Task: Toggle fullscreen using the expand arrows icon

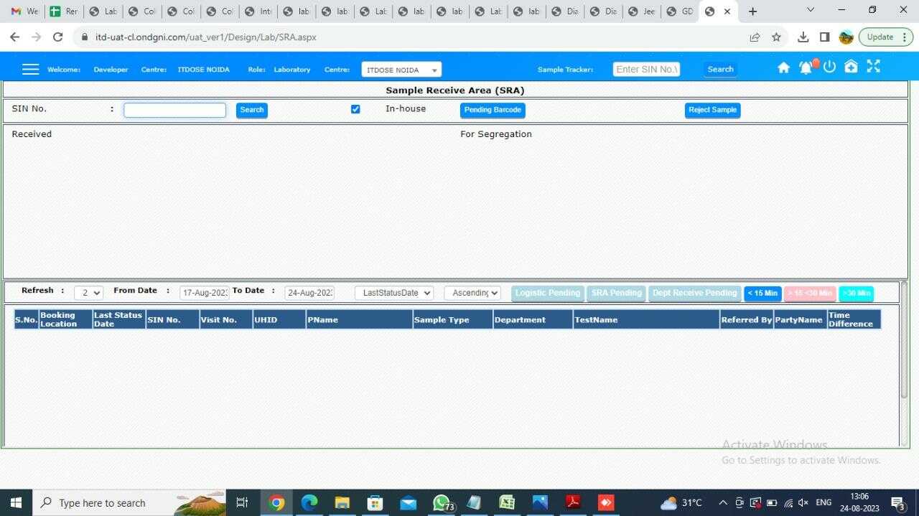Action: pyautogui.click(x=873, y=66)
